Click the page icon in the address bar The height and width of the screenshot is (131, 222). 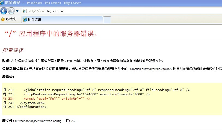pyautogui.click(x=25, y=11)
